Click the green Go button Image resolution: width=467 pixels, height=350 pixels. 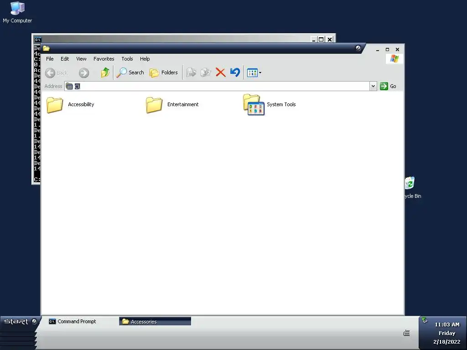[x=388, y=86]
